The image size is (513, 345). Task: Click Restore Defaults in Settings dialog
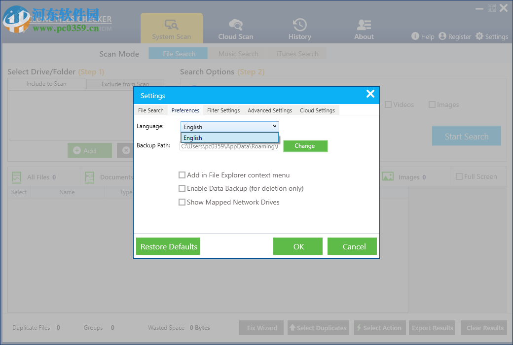tap(168, 246)
